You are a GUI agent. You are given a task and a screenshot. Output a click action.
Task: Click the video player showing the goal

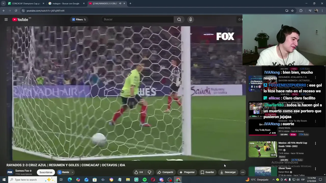coord(126,93)
